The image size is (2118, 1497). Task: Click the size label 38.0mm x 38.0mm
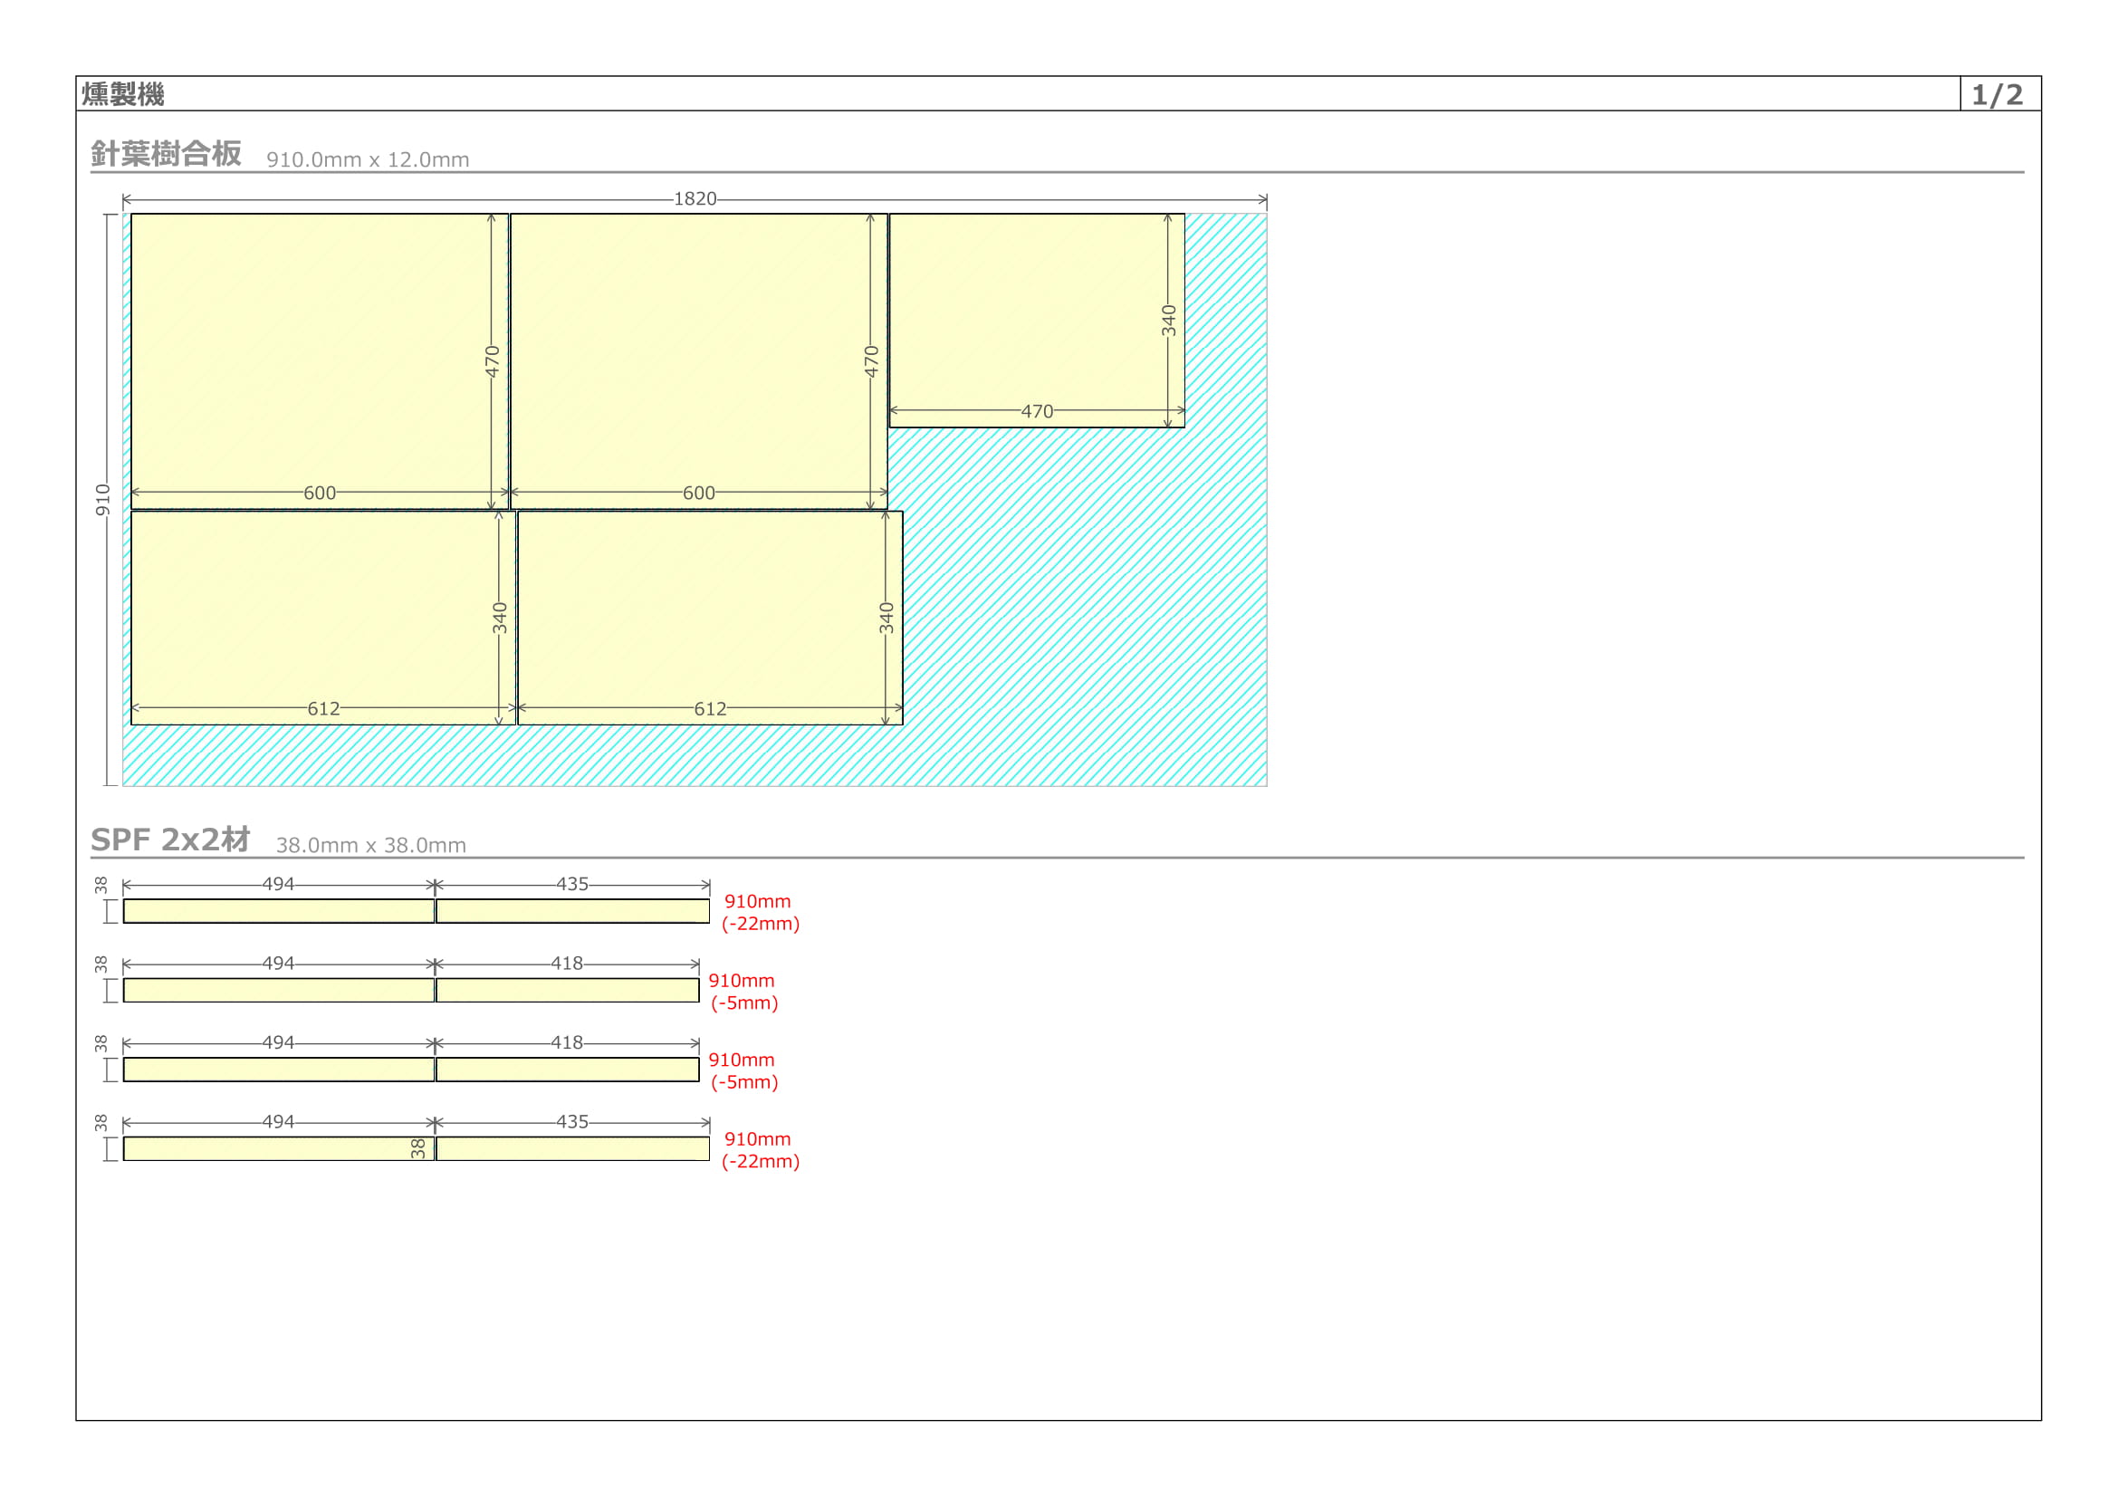[372, 845]
